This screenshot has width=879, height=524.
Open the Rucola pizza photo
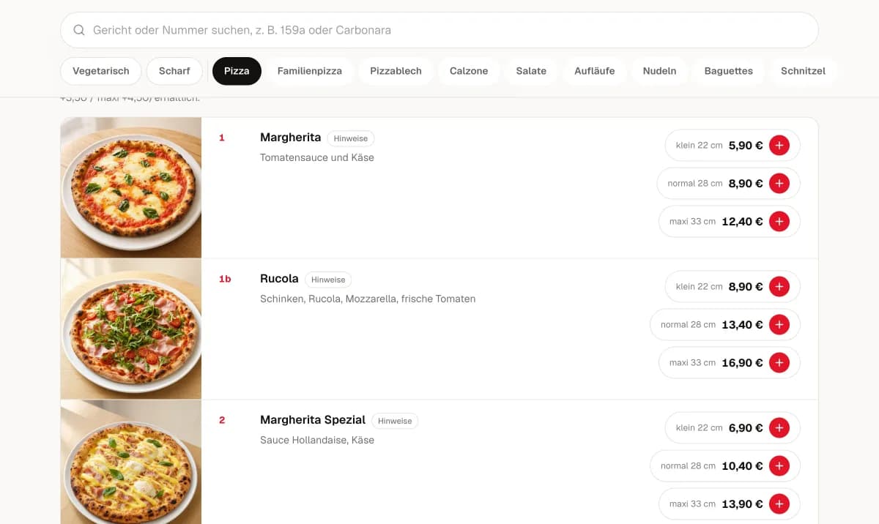131,329
